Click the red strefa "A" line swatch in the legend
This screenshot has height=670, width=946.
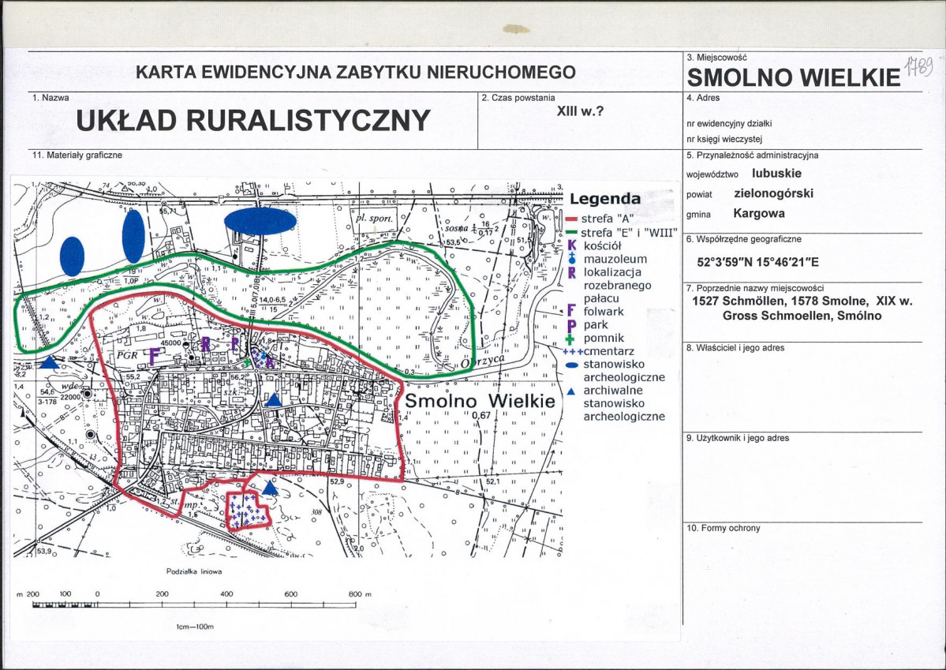573,219
